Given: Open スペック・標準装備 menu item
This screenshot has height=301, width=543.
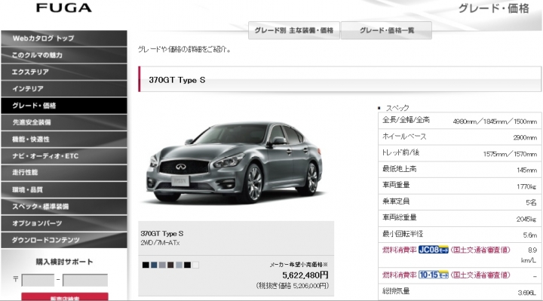Looking at the screenshot, I should 64,207.
